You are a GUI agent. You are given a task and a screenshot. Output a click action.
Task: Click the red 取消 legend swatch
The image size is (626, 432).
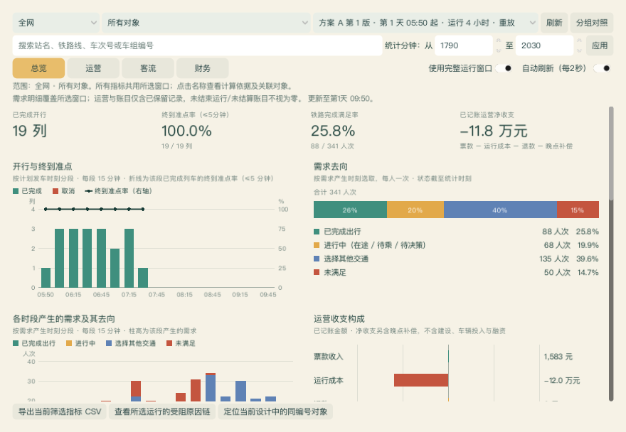tap(55, 191)
